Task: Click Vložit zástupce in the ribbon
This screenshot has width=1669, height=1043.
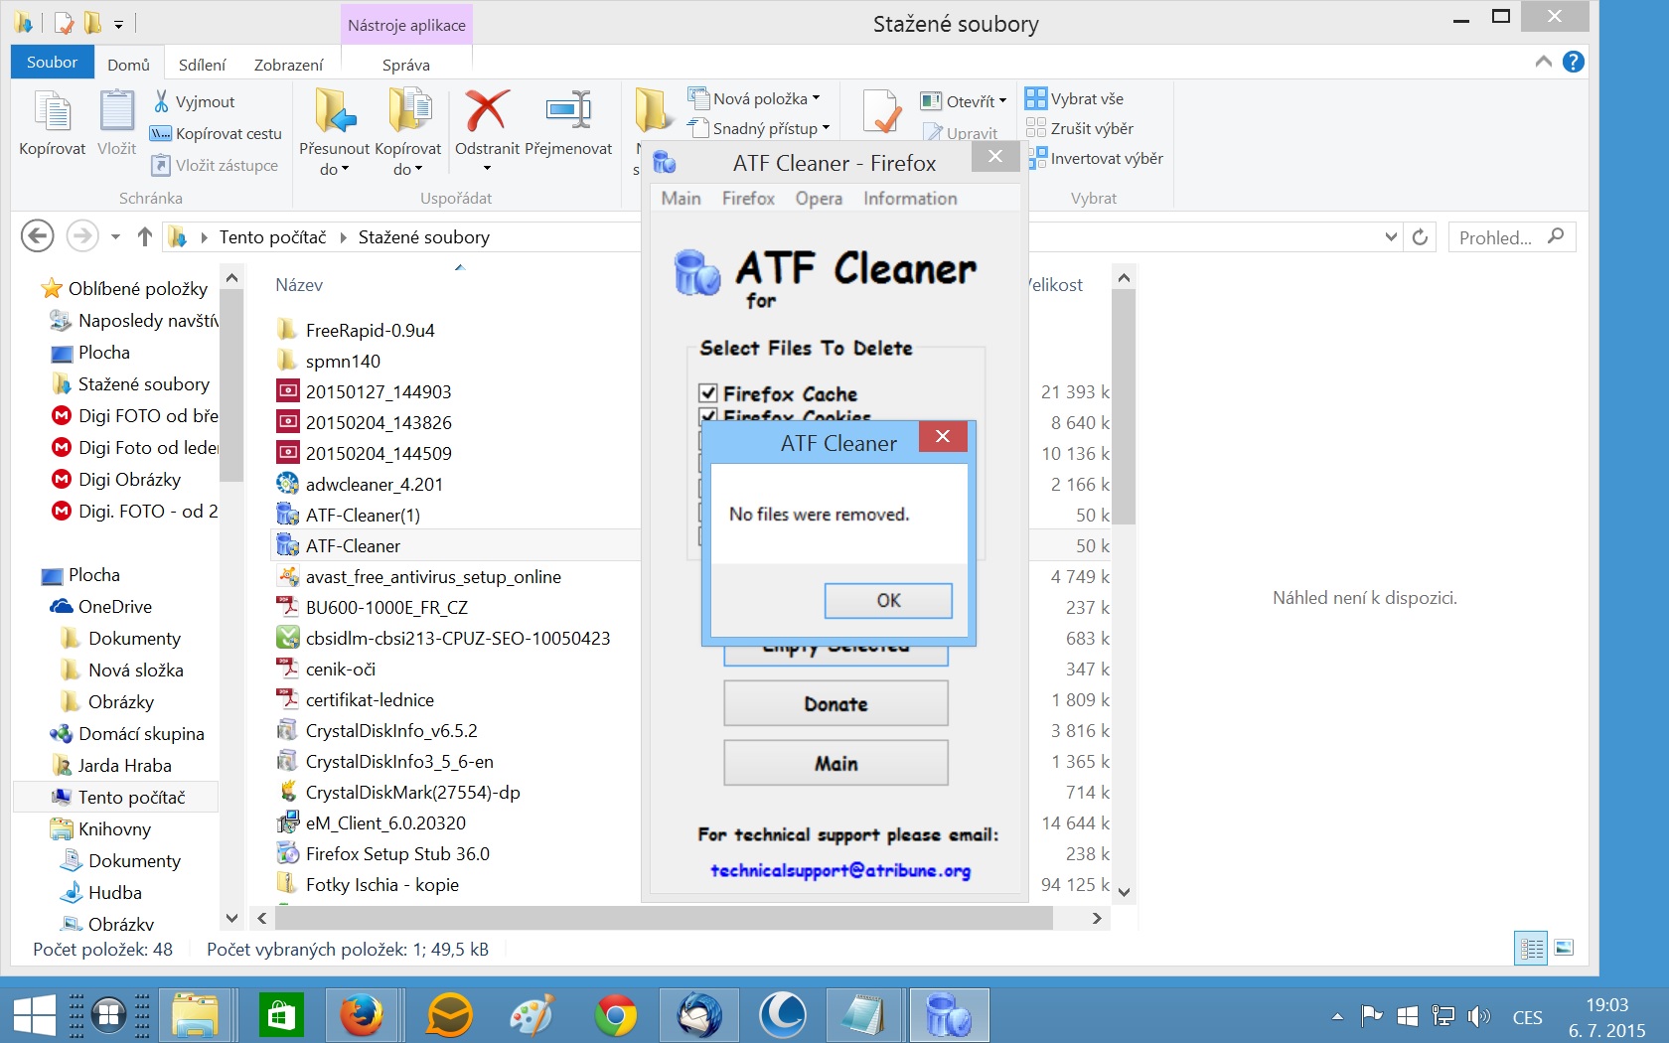Action: (215, 165)
